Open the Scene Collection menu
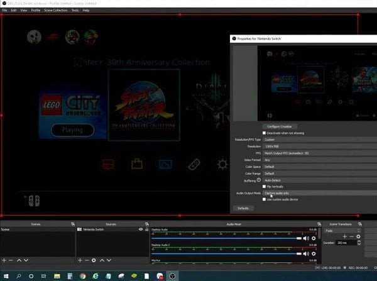377x281 pixels. [55, 10]
